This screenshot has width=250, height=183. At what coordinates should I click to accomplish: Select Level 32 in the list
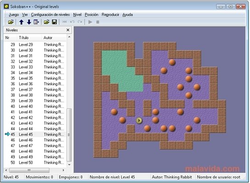click(x=35, y=61)
